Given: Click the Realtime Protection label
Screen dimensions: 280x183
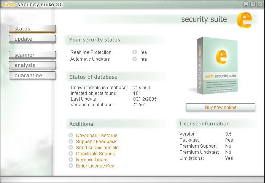Looking at the screenshot, I should (x=91, y=52).
